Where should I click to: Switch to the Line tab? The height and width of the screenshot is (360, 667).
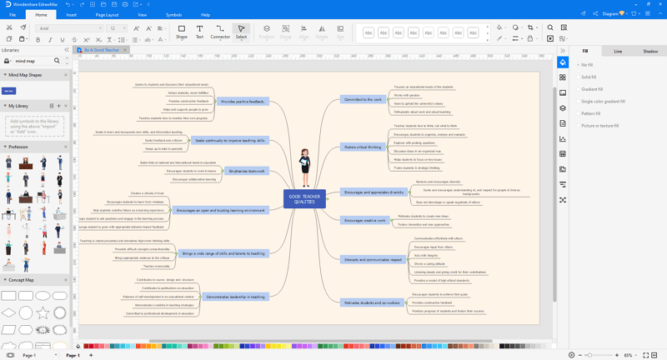tap(618, 52)
